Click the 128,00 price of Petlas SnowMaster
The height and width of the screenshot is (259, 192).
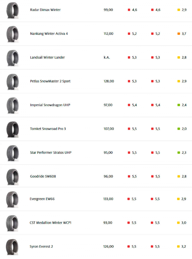[x=109, y=81]
